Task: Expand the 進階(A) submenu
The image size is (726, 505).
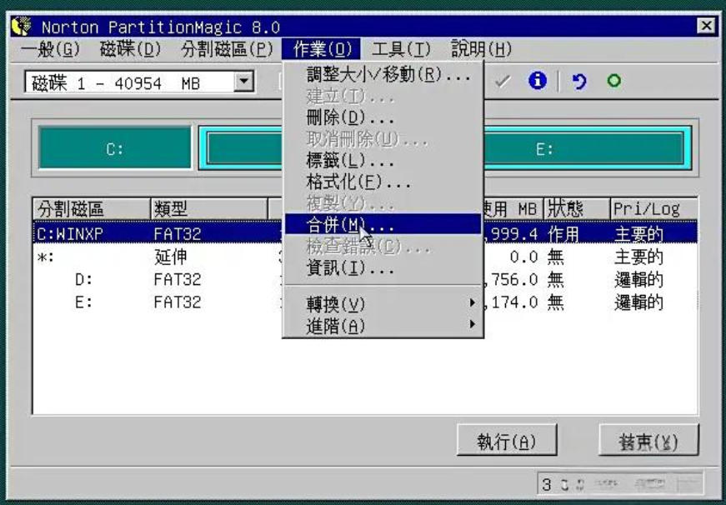Action: pyautogui.click(x=383, y=325)
